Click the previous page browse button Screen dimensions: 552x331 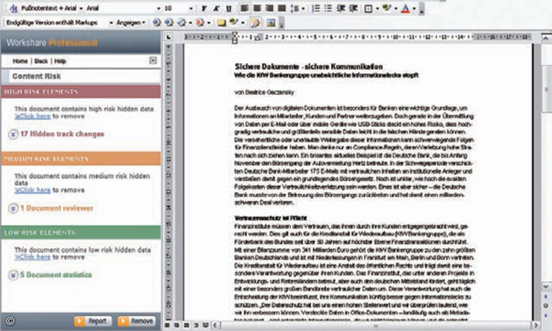pos(546,297)
